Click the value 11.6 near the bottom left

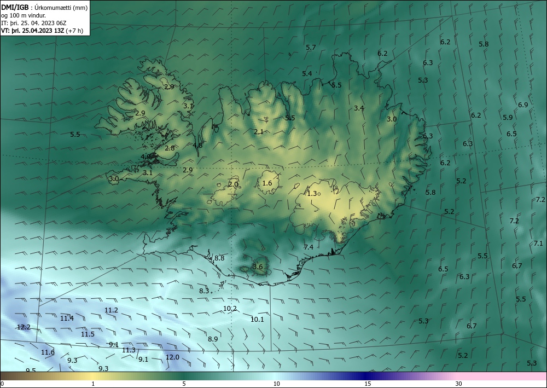(48, 352)
